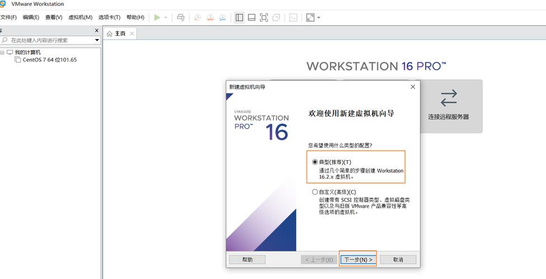Select the 自定义(高级)(C) radio option

click(315, 192)
